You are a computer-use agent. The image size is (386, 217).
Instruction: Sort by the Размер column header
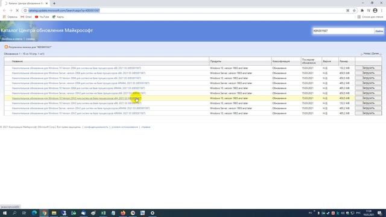(x=344, y=61)
